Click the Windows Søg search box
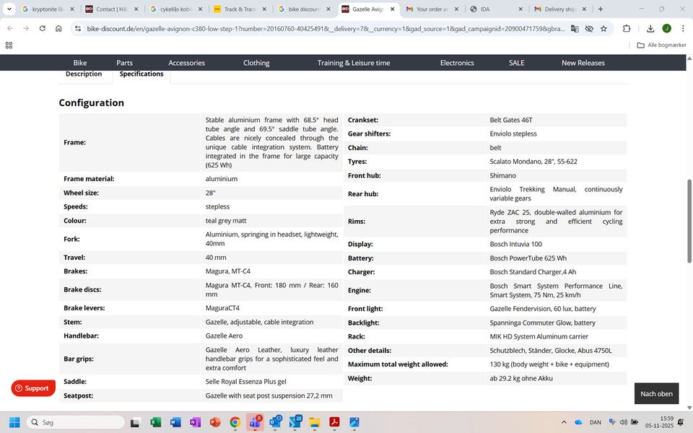693x433 pixels. (76, 422)
